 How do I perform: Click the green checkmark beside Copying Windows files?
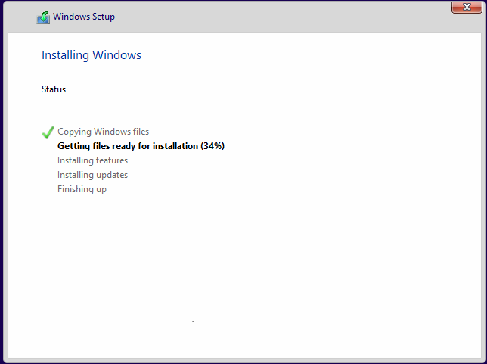coord(48,132)
